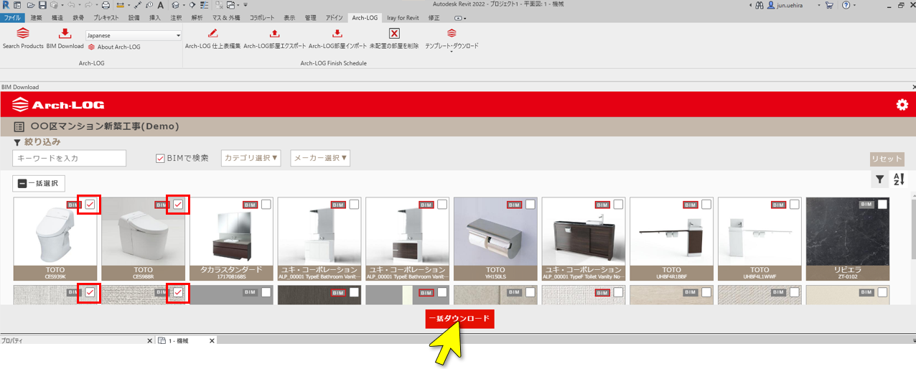Click the Undo arrow in quick access toolbar
This screenshot has width=916, height=369.
[70, 5]
